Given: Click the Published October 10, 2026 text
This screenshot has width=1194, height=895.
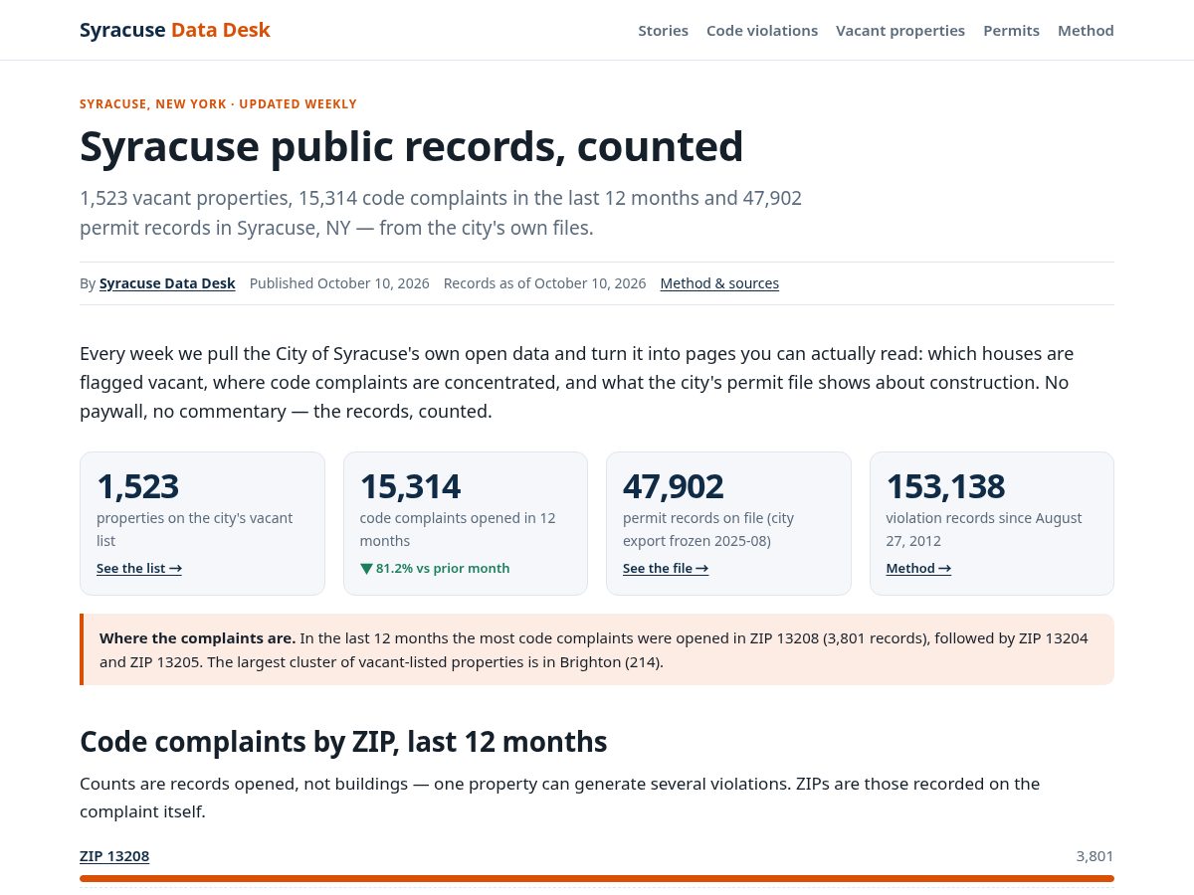Looking at the screenshot, I should [x=339, y=283].
